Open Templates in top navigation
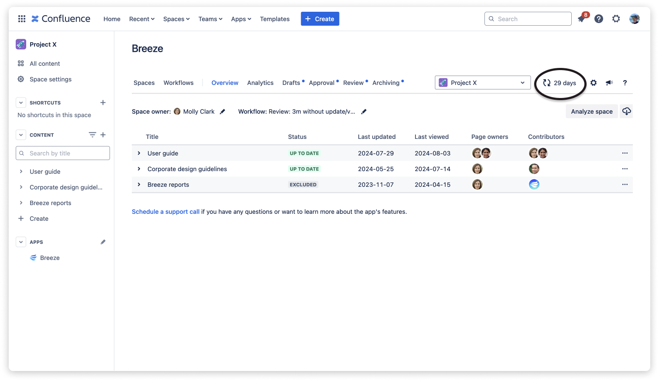 pyautogui.click(x=275, y=19)
